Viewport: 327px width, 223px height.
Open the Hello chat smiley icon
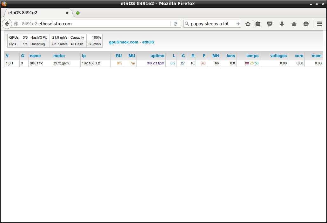pos(306,24)
